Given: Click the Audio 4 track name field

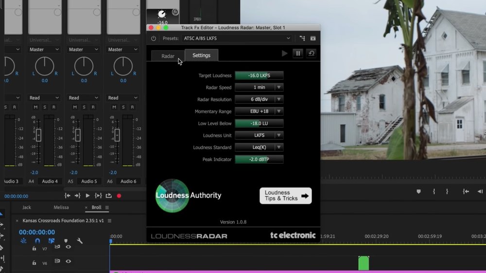Looking at the screenshot, I should point(50,181).
